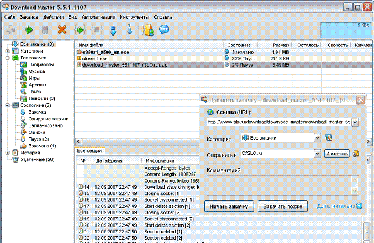
Task: Open the URL history dropdown arrow
Action: click(x=355, y=122)
